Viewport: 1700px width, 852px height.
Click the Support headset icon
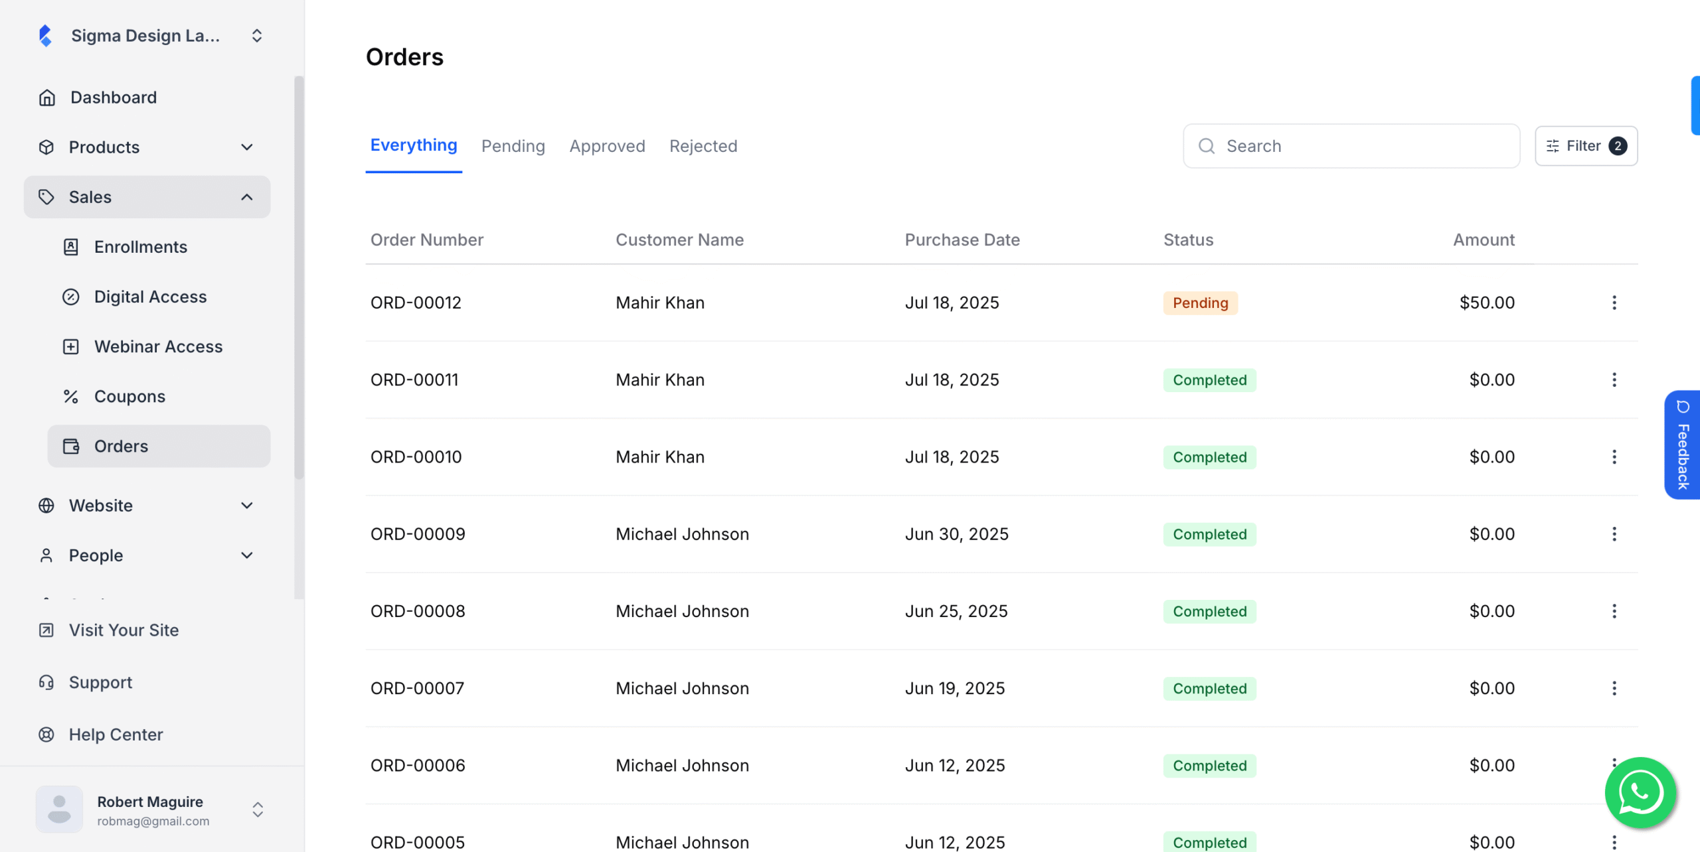pos(46,682)
